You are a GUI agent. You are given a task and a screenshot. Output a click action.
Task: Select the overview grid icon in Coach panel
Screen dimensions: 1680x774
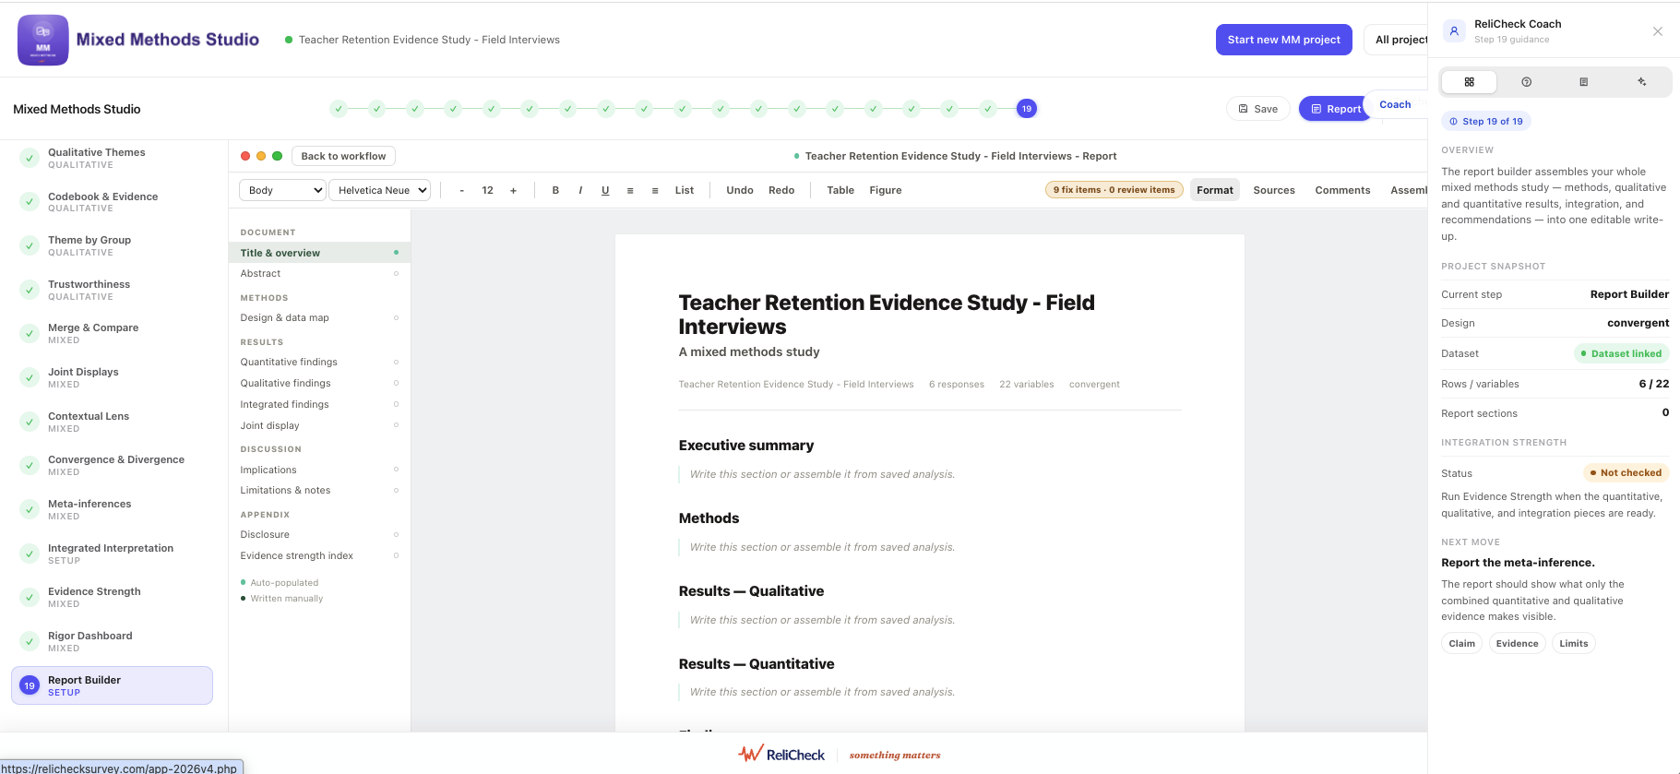pyautogui.click(x=1469, y=82)
